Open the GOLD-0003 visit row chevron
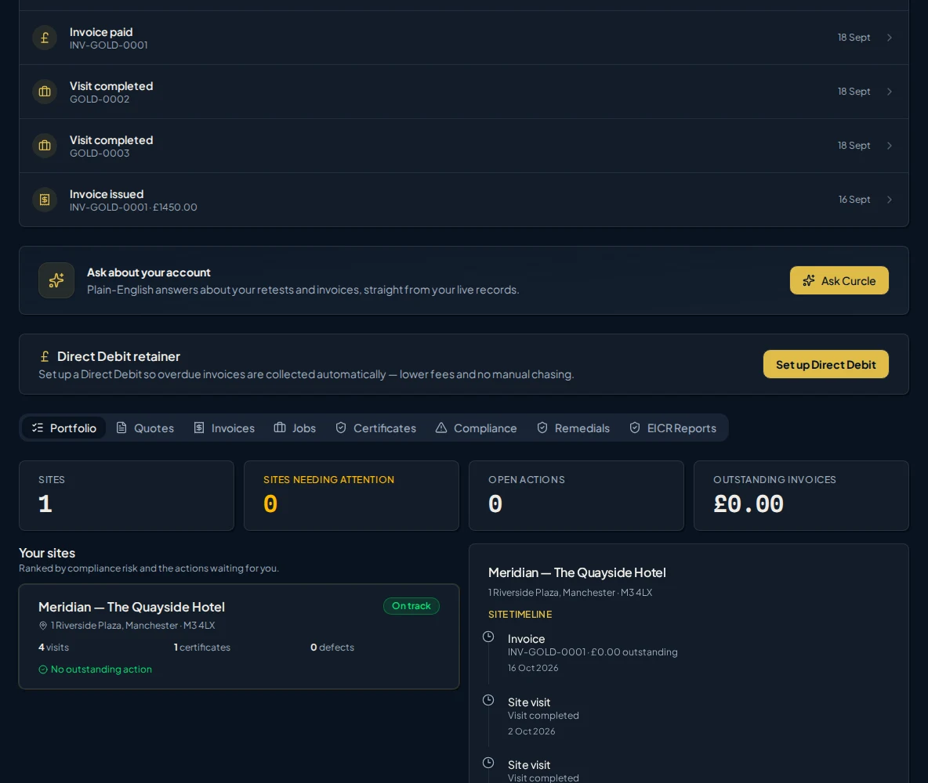Image resolution: width=928 pixels, height=783 pixels. click(890, 146)
